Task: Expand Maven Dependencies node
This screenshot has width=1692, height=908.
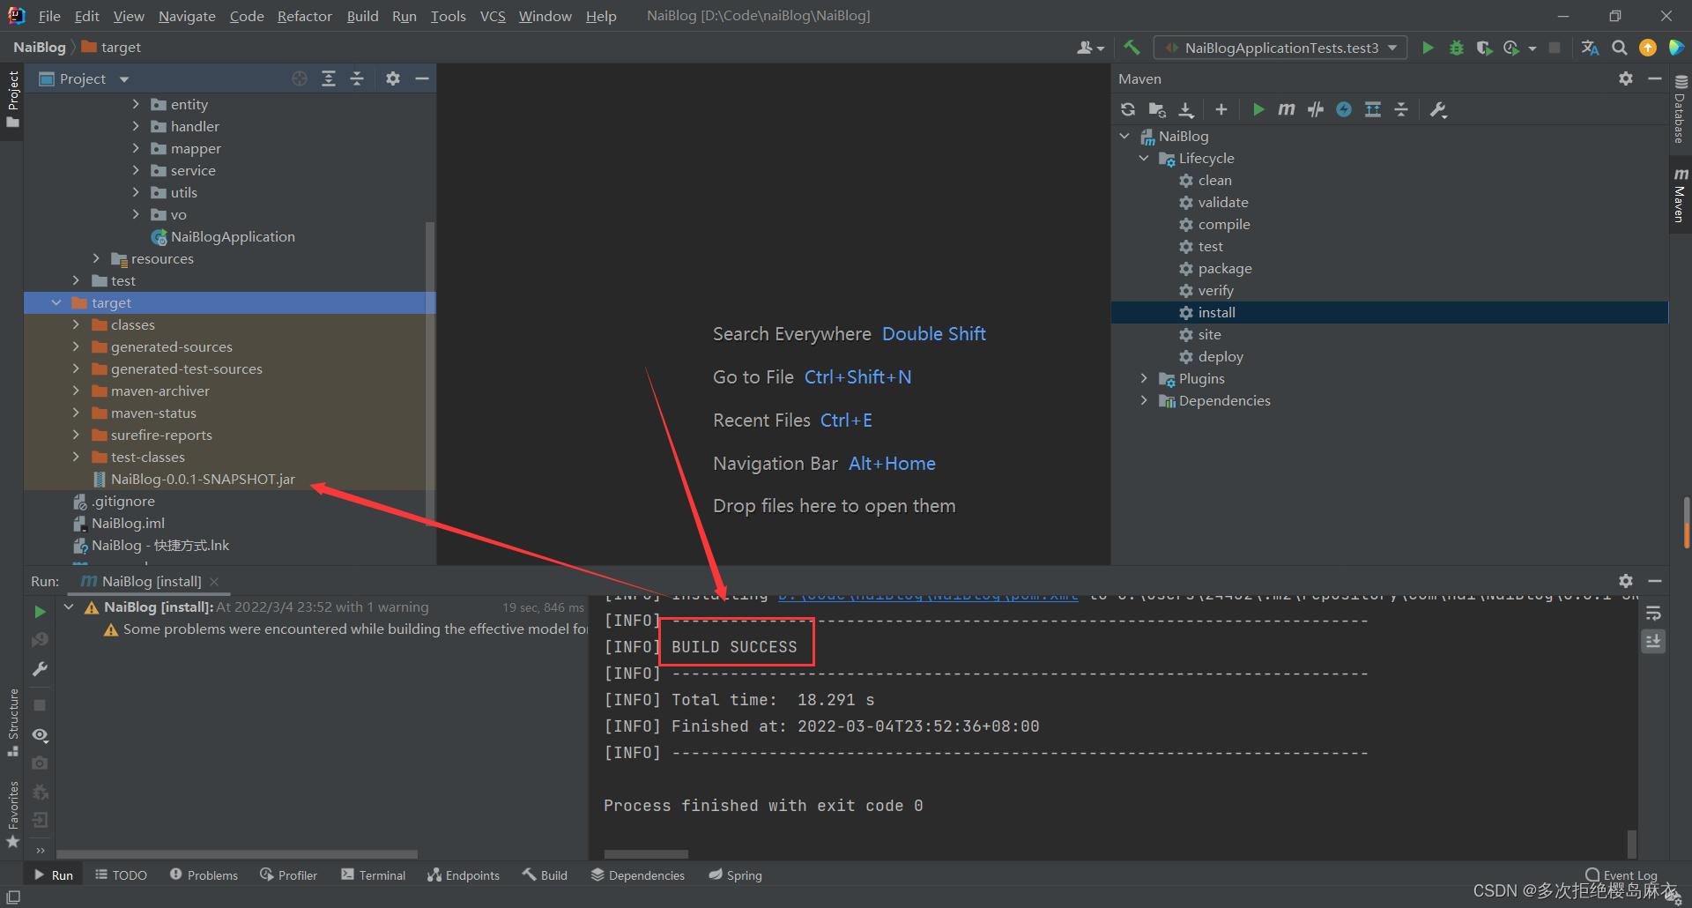Action: click(x=1144, y=400)
